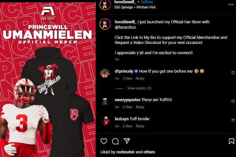Follow the hoodiiewill_ account
The height and width of the screenshot is (157, 236).
147,2
